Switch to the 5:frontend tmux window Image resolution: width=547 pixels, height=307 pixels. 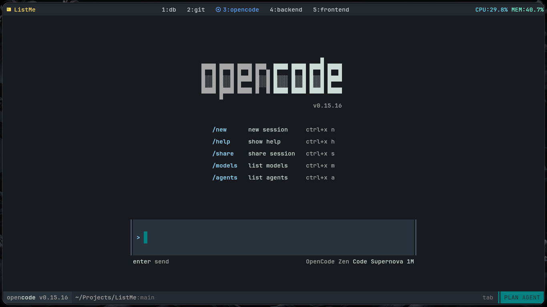click(x=331, y=10)
